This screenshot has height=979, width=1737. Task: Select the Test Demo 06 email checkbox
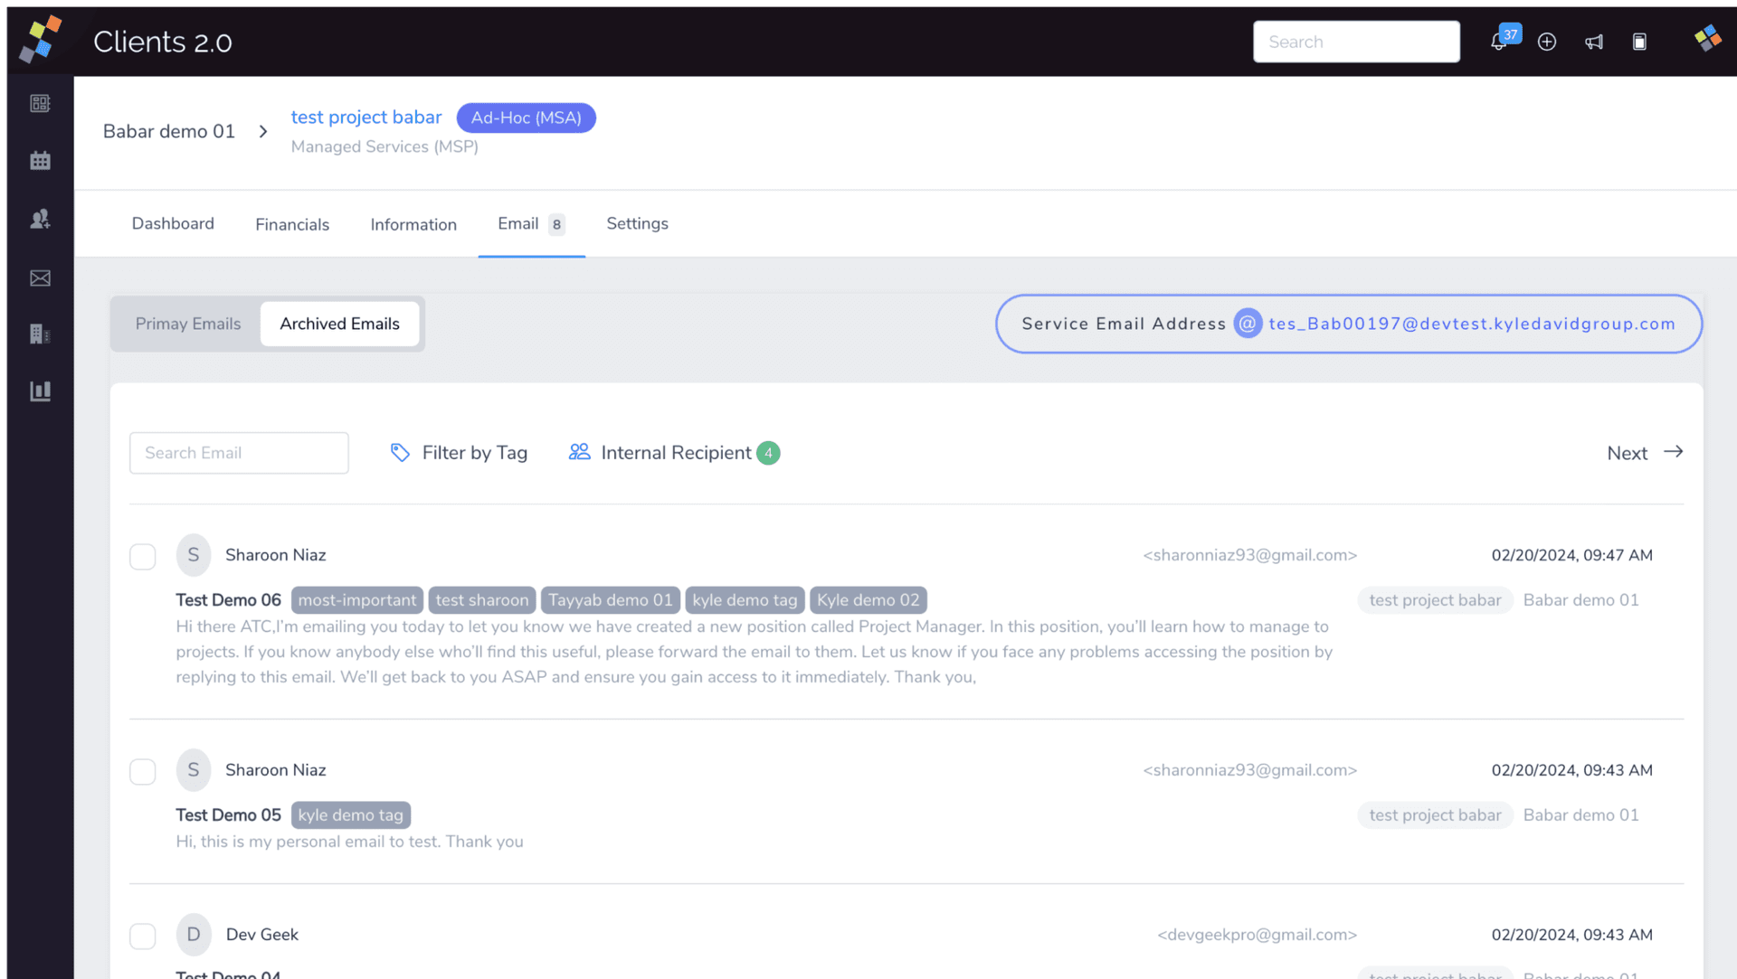coord(143,556)
